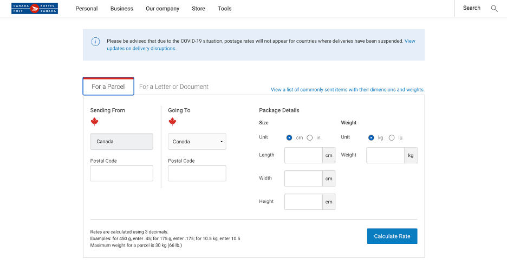Click the maple leaf under Sending From

coord(94,122)
